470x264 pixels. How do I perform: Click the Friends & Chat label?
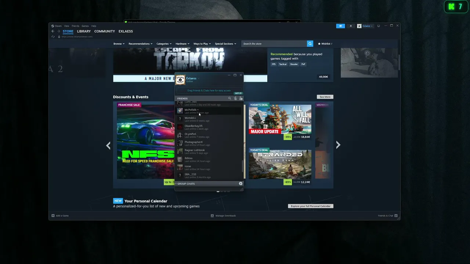[386, 216]
